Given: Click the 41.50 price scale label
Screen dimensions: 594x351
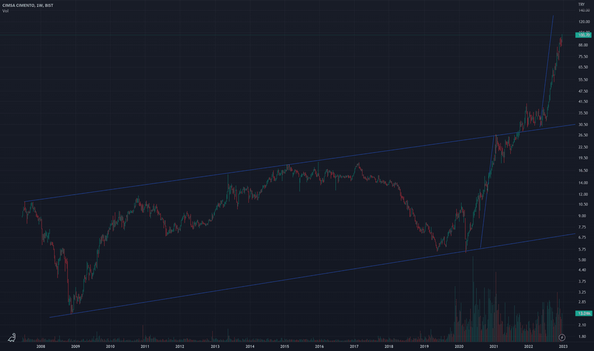Looking at the screenshot, I should (583, 101).
